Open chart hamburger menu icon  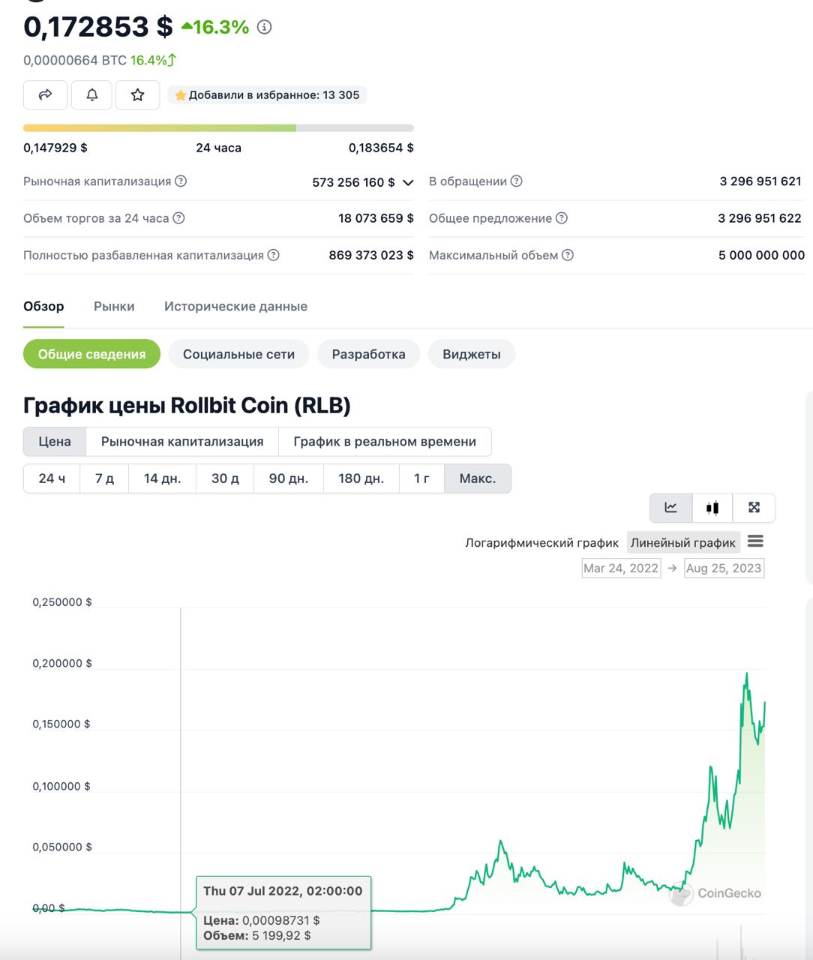(x=755, y=541)
